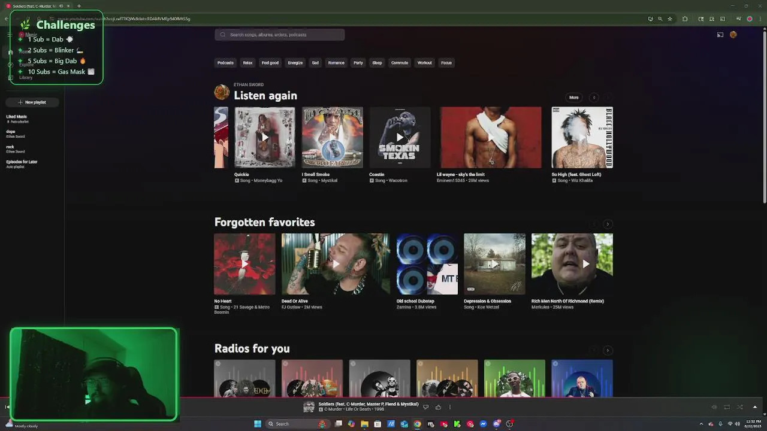Click the Cast to device icon in YouTube Music
The width and height of the screenshot is (767, 431).
(x=720, y=35)
